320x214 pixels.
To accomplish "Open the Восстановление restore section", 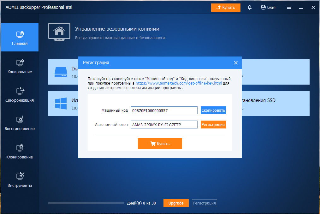I will [x=20, y=123].
